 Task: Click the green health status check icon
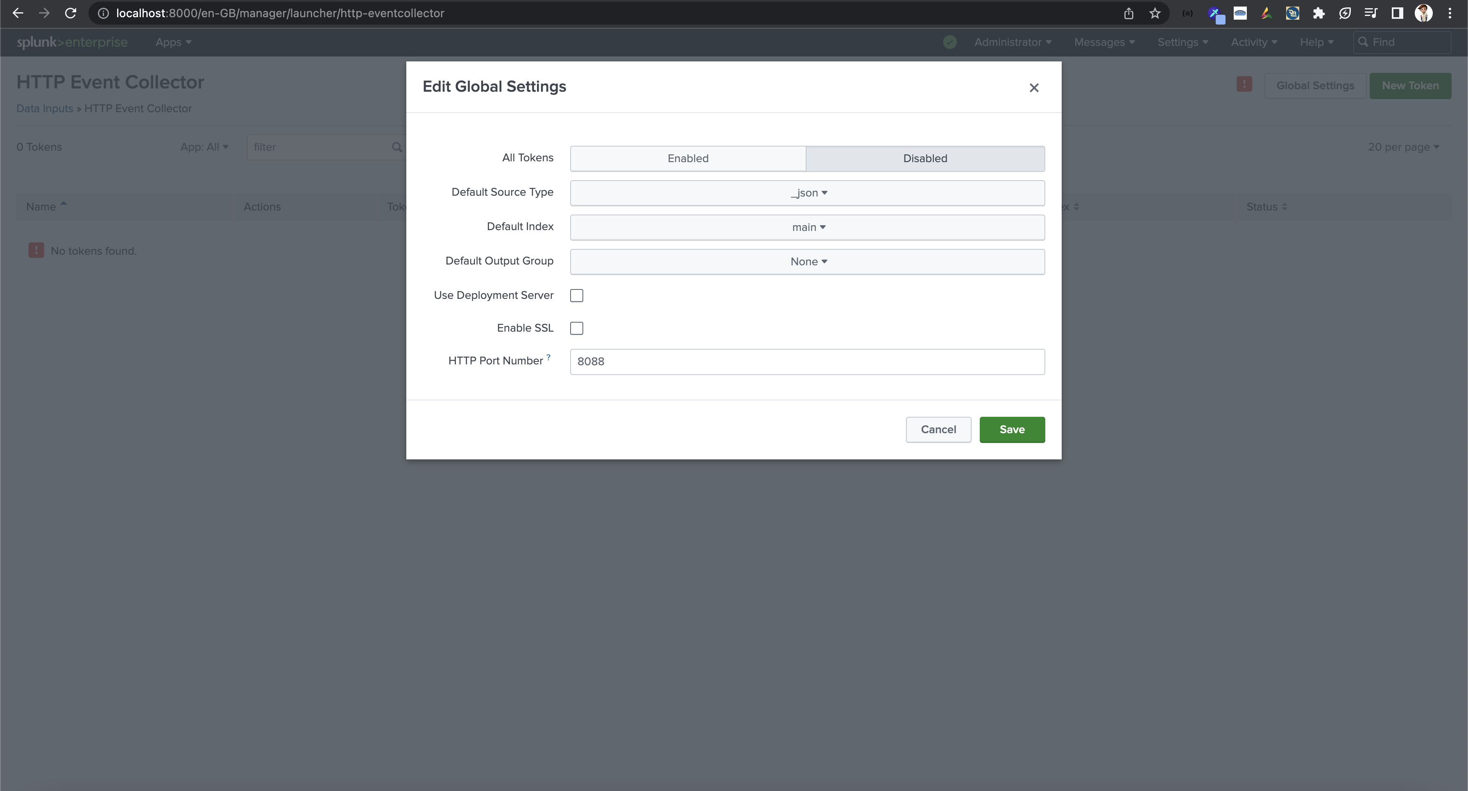tap(949, 42)
